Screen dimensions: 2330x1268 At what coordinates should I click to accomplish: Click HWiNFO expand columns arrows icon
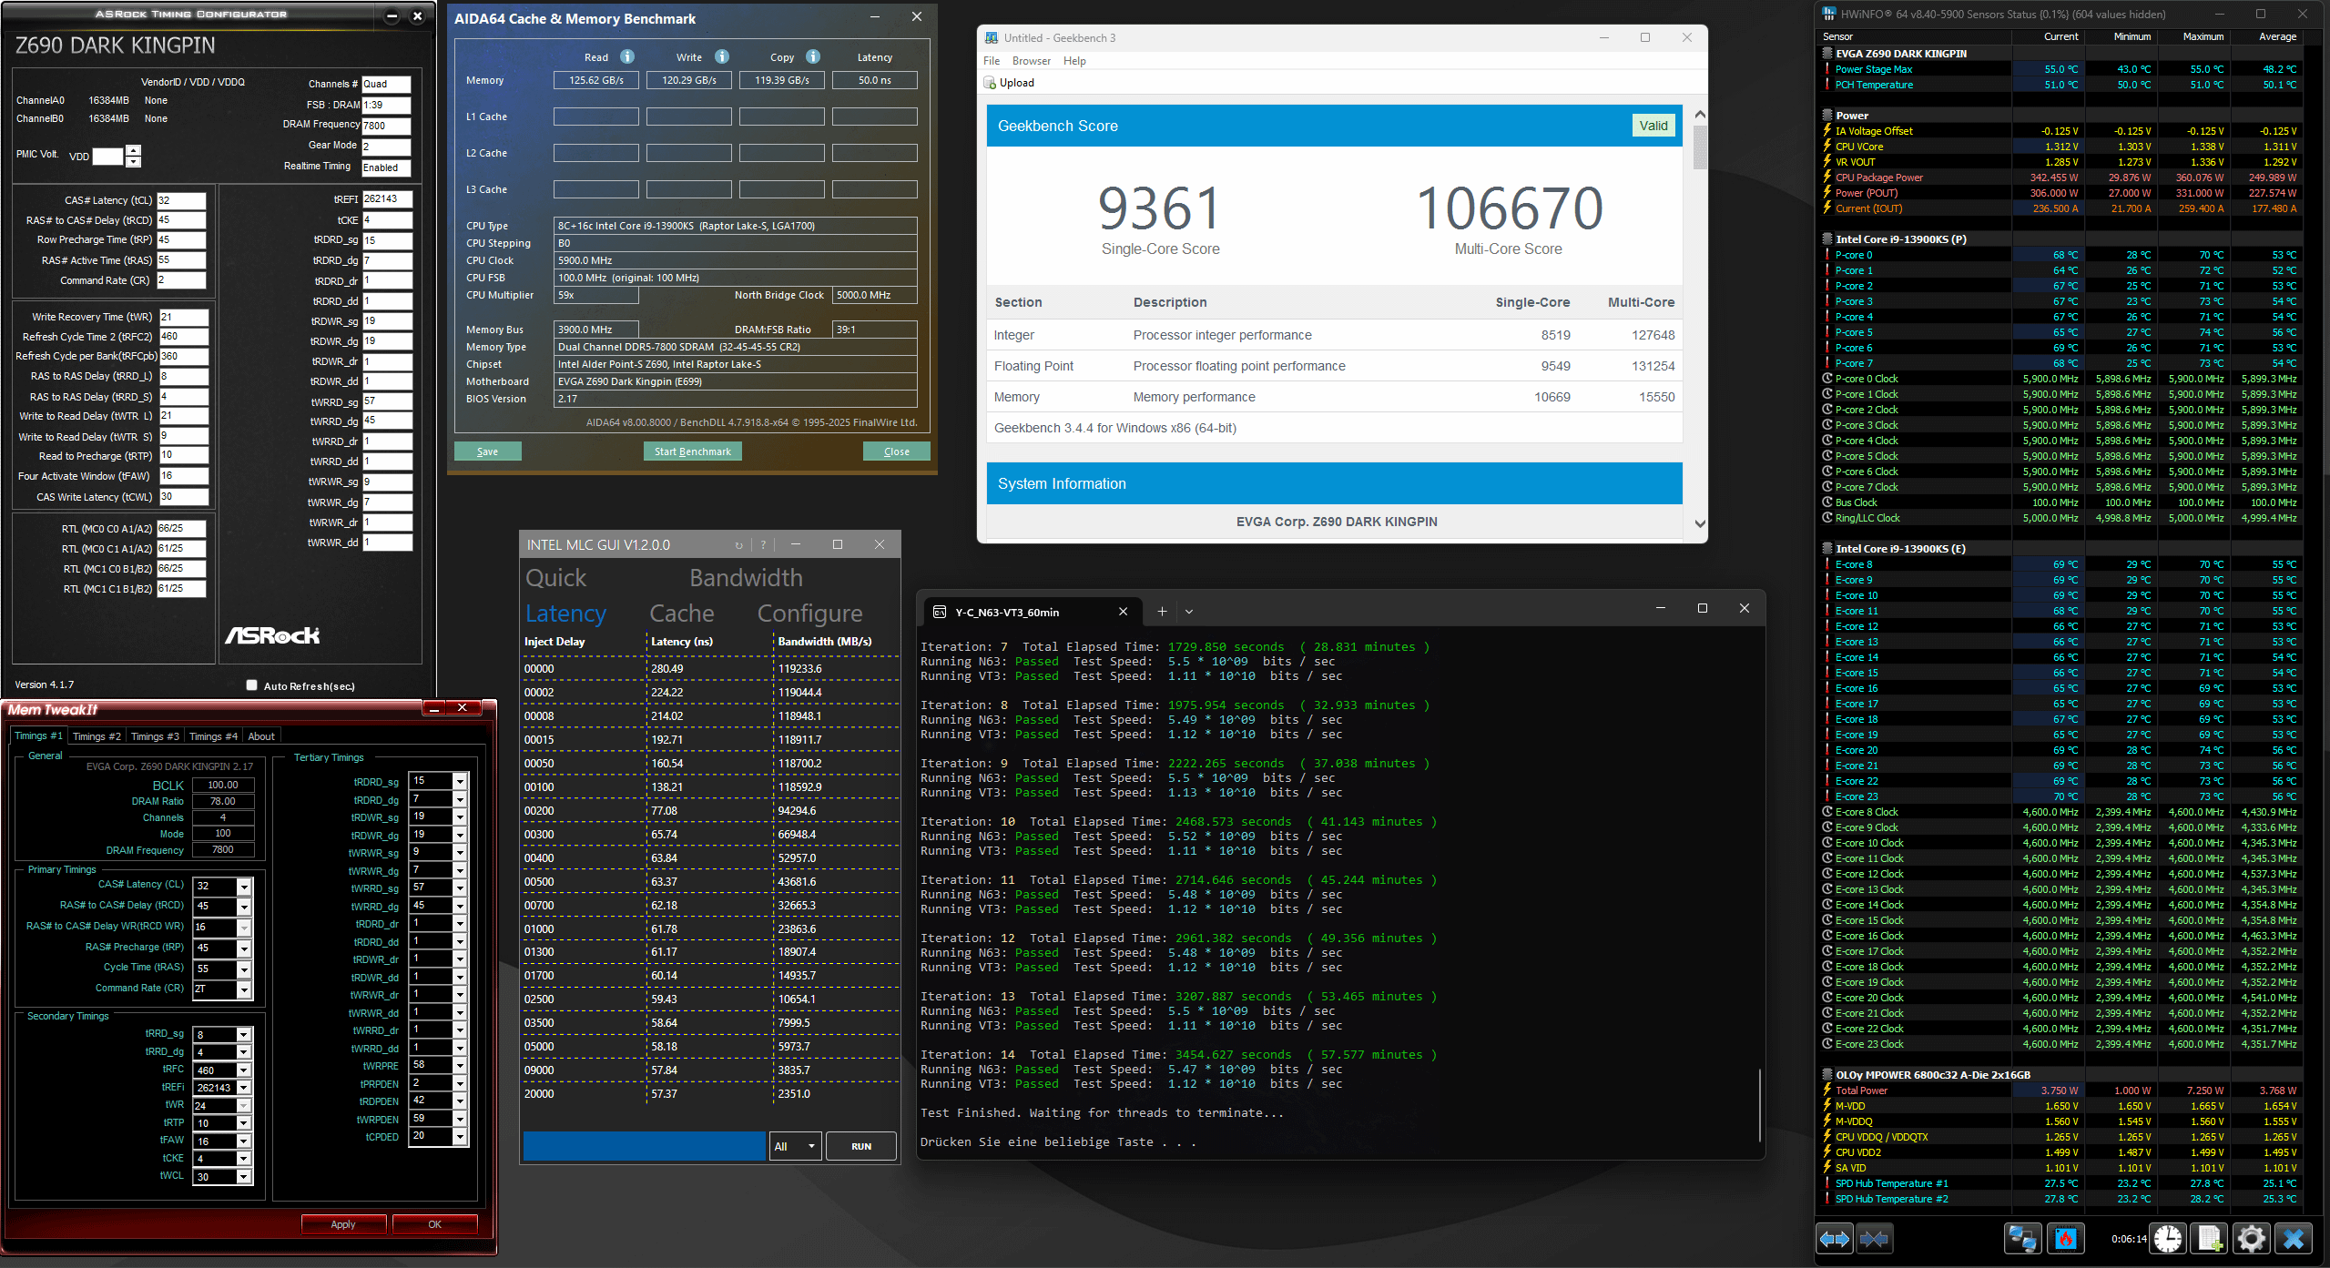[1834, 1239]
